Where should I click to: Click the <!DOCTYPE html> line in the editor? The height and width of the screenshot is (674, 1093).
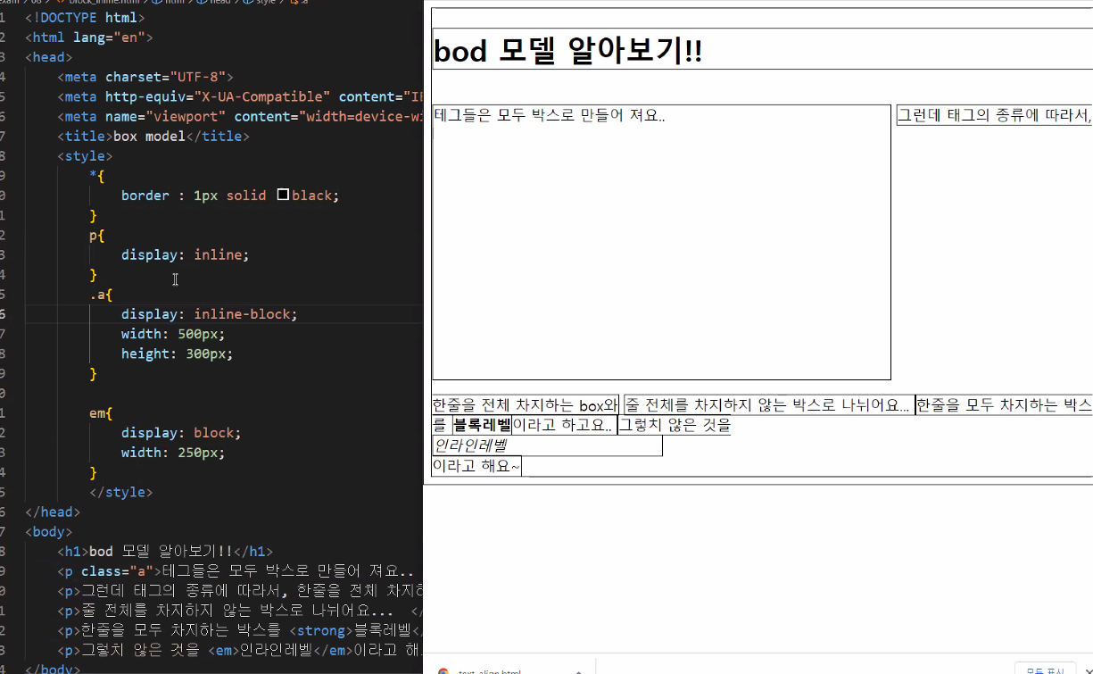tap(85, 18)
